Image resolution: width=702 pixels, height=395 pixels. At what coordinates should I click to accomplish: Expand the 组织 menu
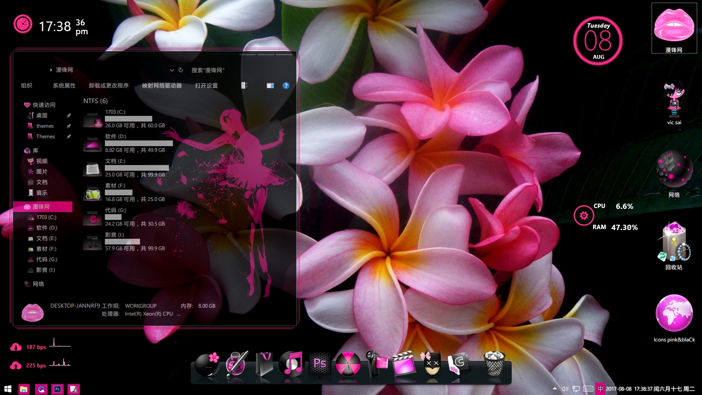[27, 86]
